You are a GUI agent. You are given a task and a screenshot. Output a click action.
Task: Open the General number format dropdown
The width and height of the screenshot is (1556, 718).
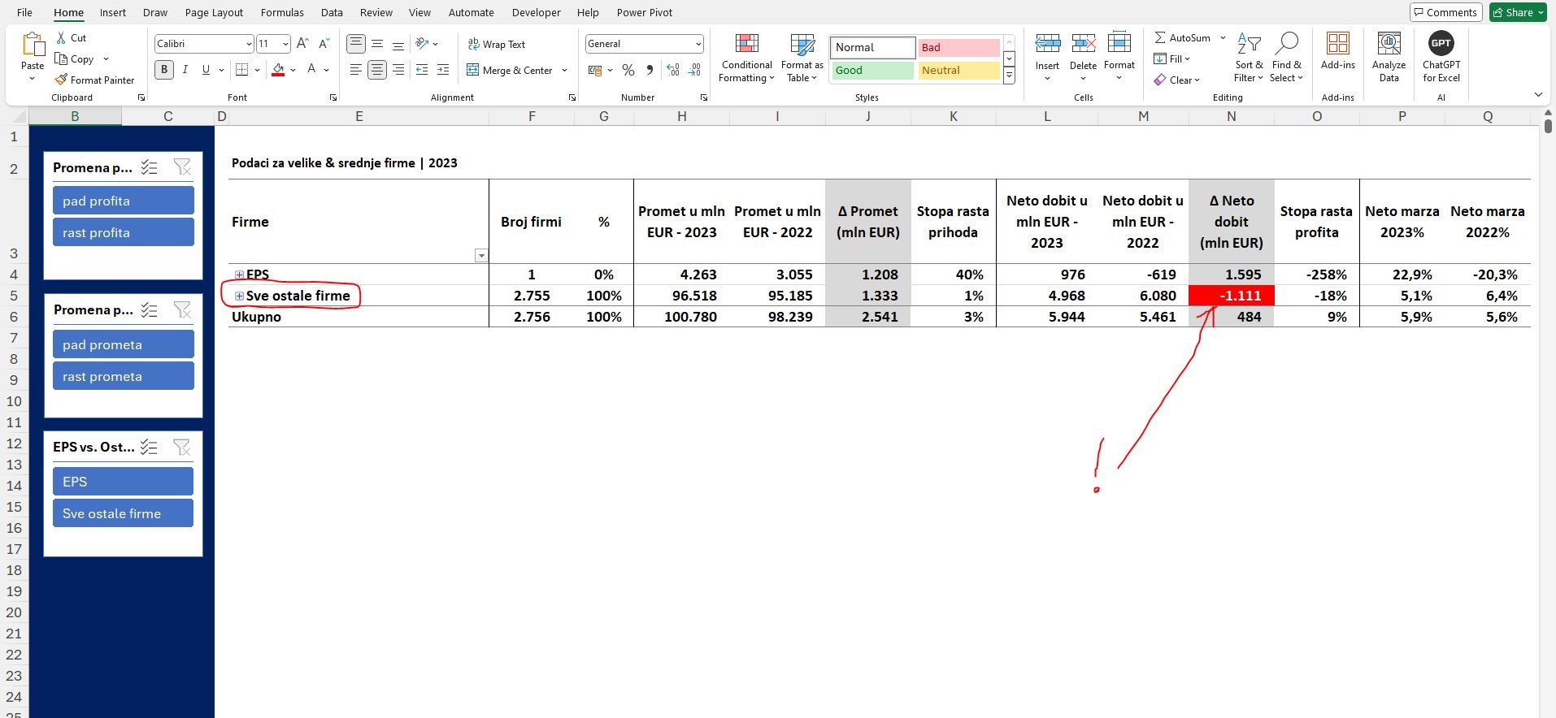[x=698, y=44]
